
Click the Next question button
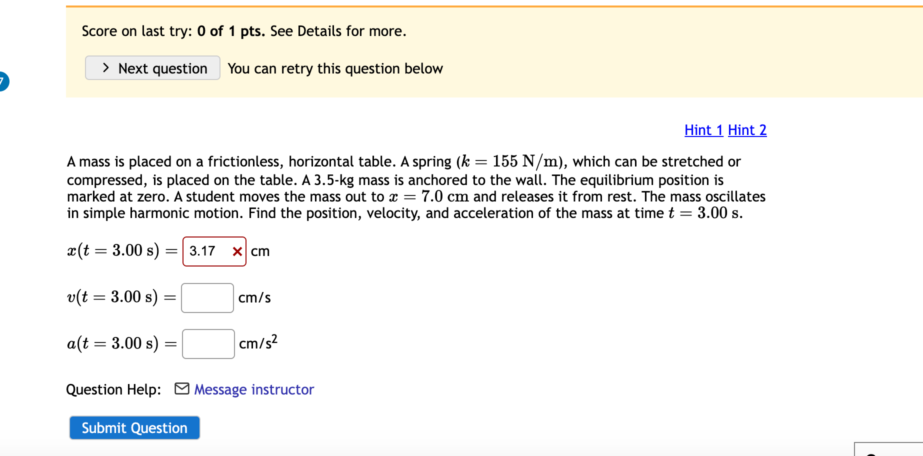click(x=152, y=68)
